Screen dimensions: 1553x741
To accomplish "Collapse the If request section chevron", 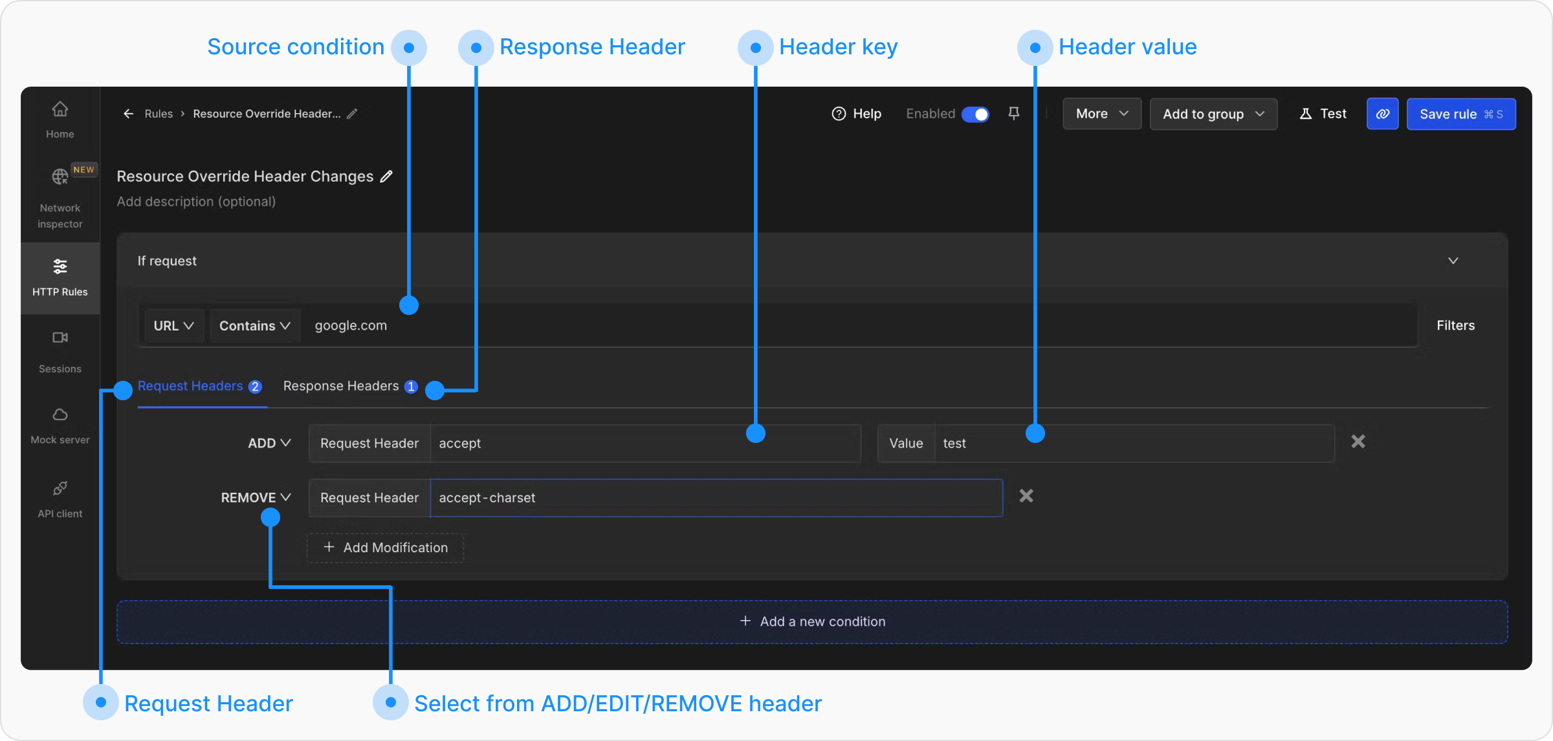I will [1453, 261].
